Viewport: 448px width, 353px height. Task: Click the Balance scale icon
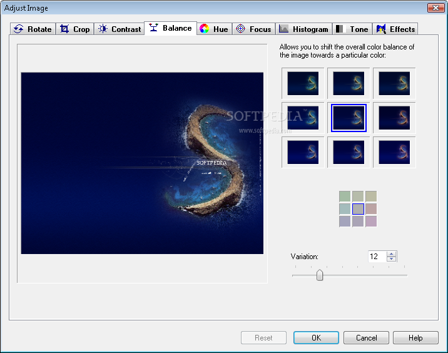(153, 28)
